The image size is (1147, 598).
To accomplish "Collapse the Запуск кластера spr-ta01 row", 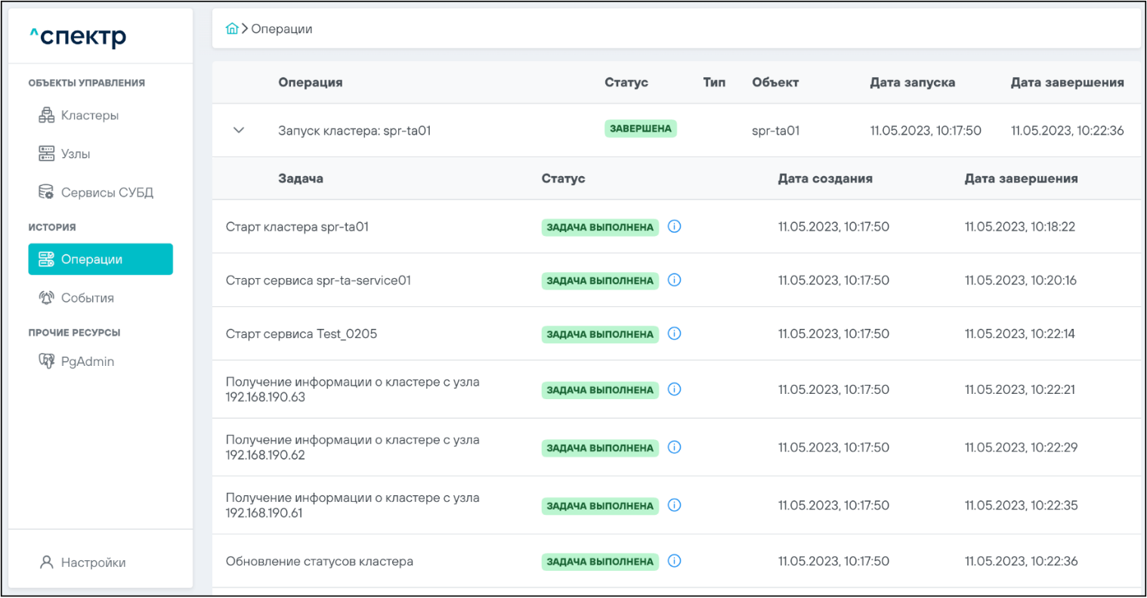I will tap(239, 130).
